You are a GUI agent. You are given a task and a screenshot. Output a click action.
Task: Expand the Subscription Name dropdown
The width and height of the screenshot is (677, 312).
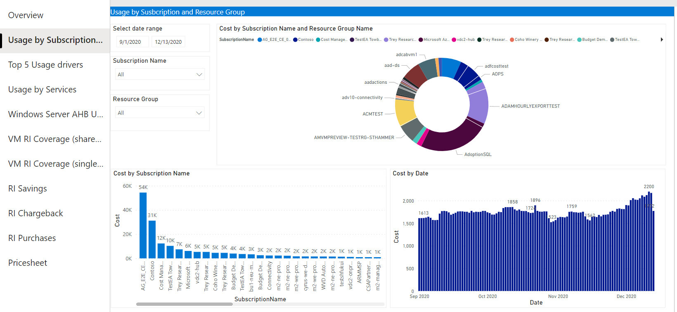click(x=160, y=74)
